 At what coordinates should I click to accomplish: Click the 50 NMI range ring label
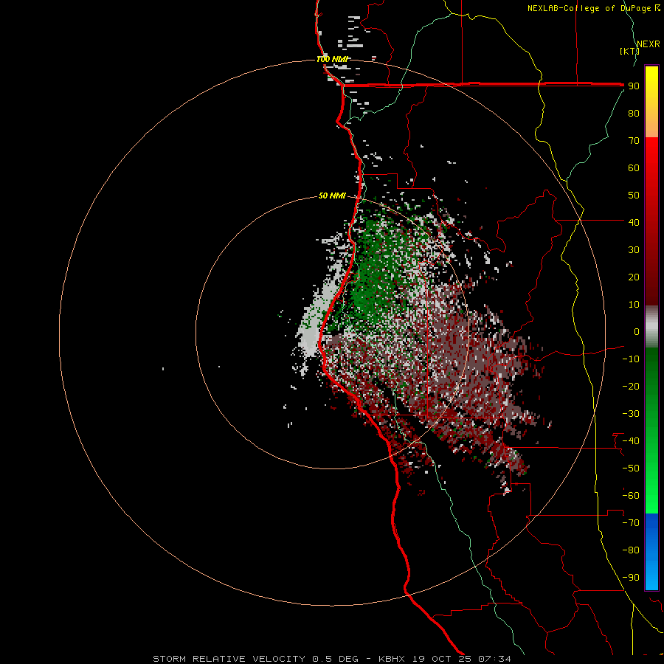coord(332,196)
